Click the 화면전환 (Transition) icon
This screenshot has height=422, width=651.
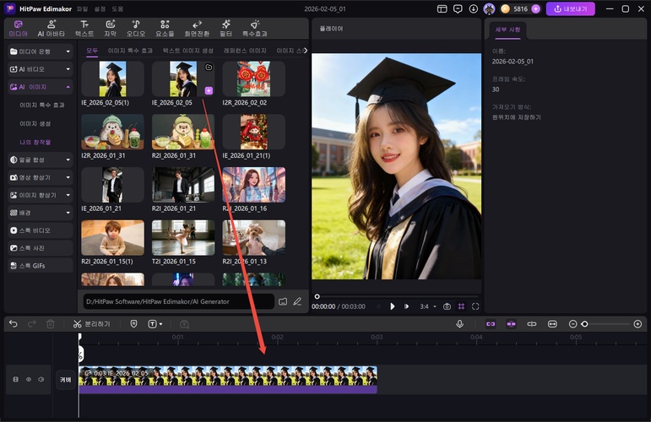197,28
